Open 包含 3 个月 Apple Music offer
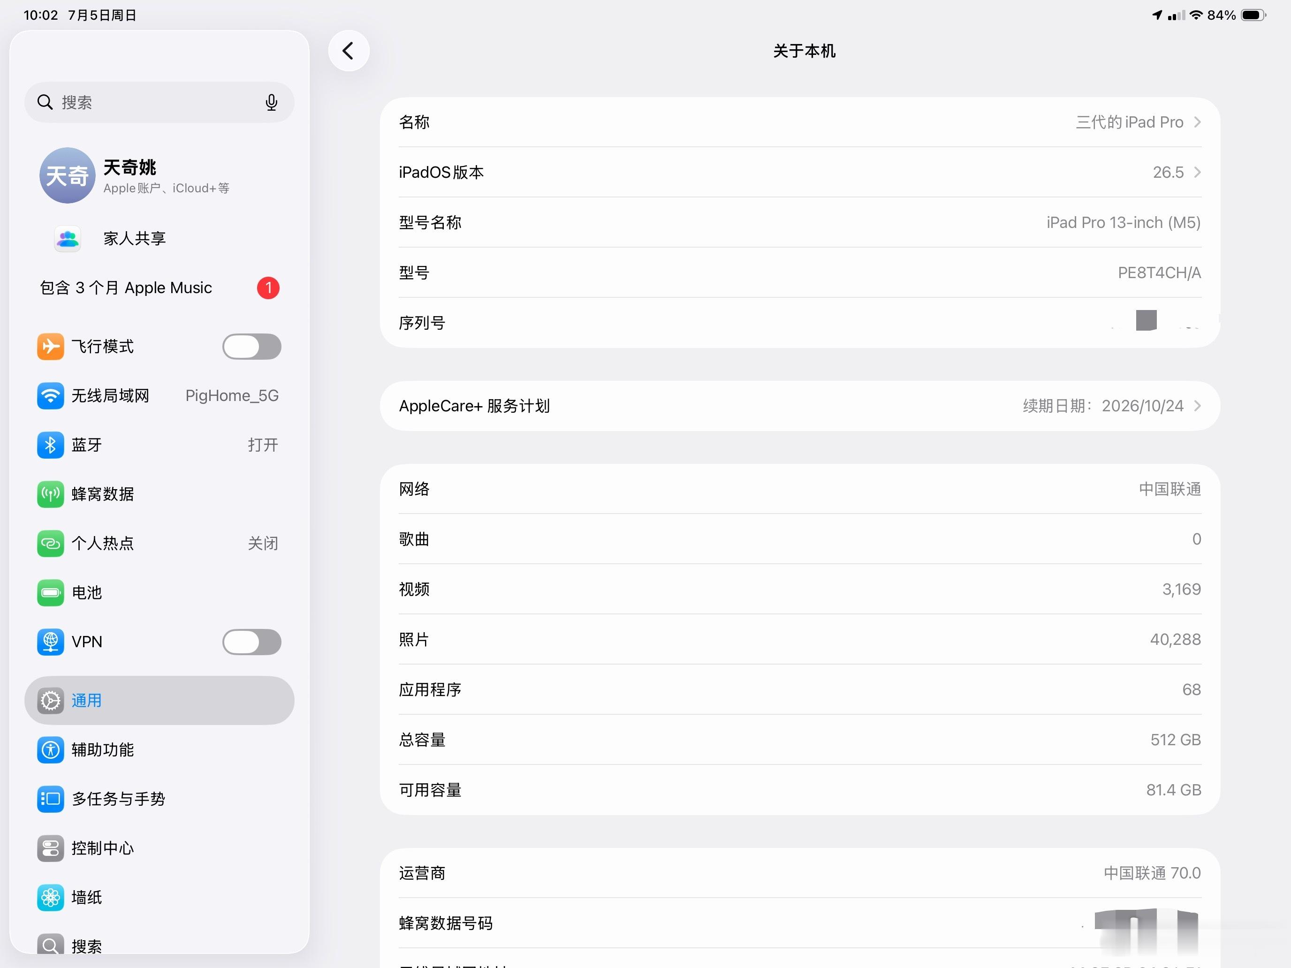The height and width of the screenshot is (968, 1291). pos(159,287)
